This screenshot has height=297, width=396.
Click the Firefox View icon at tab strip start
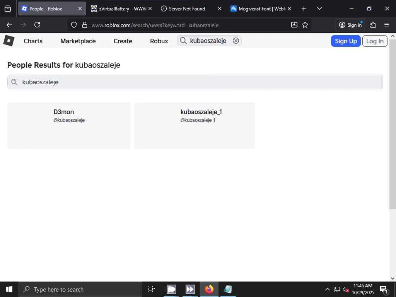(8, 9)
